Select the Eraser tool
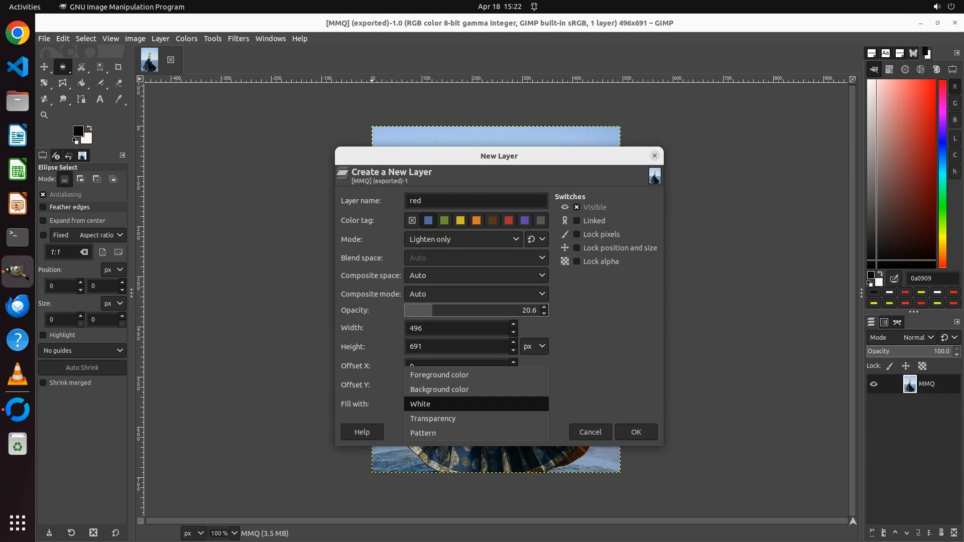 [x=118, y=83]
